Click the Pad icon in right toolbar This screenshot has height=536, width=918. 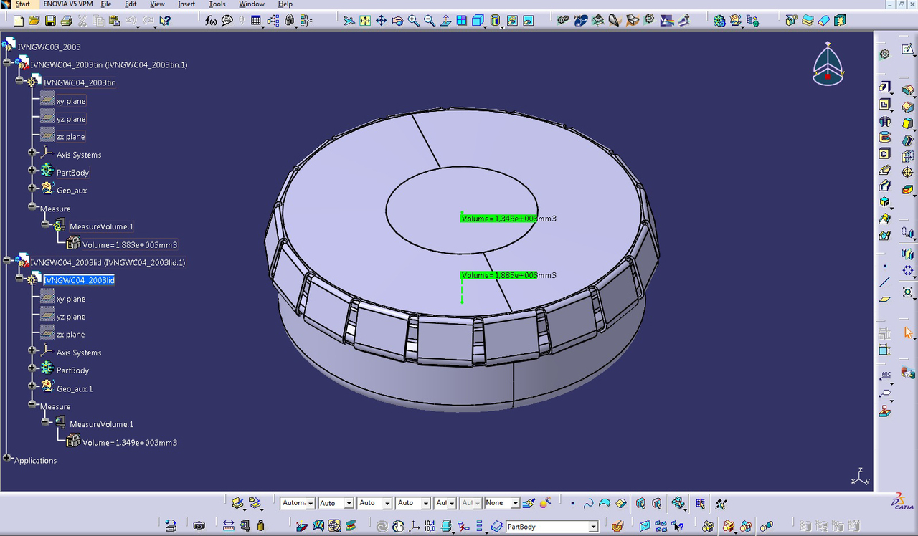click(x=885, y=88)
